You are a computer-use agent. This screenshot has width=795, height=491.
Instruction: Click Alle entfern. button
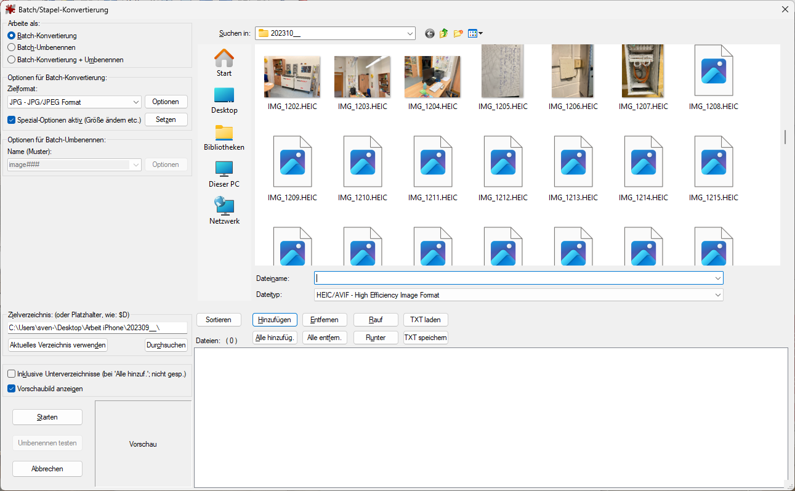pos(325,338)
